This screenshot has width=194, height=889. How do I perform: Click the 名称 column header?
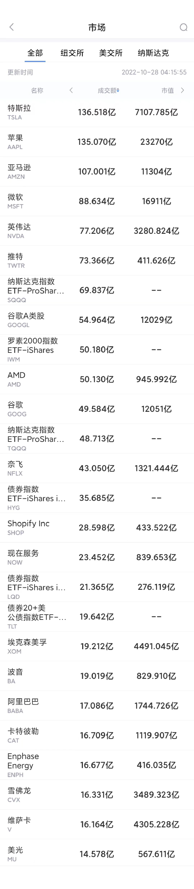click(37, 91)
